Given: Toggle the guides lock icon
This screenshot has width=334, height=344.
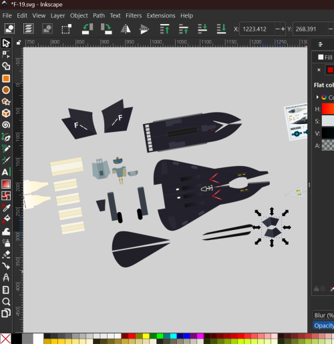Looking at the screenshot, I should (19, 43).
